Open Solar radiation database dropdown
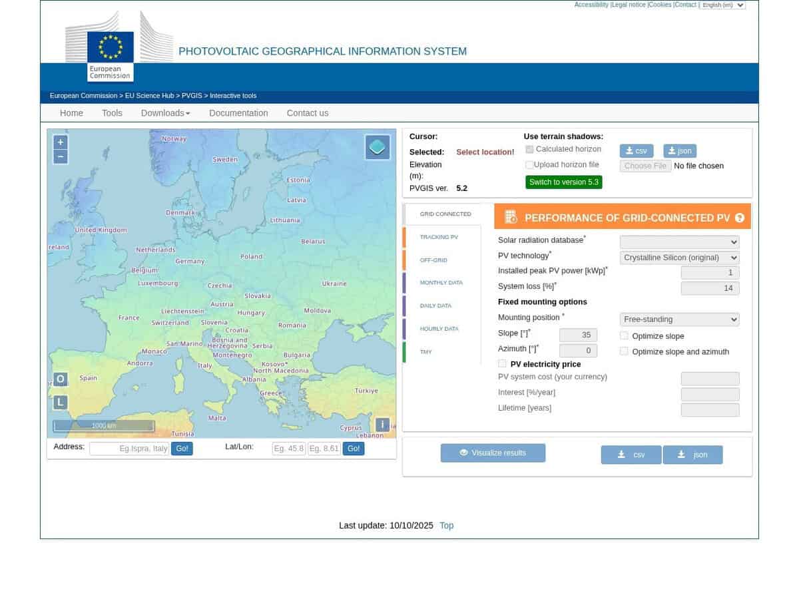The height and width of the screenshot is (599, 799). coord(679,242)
